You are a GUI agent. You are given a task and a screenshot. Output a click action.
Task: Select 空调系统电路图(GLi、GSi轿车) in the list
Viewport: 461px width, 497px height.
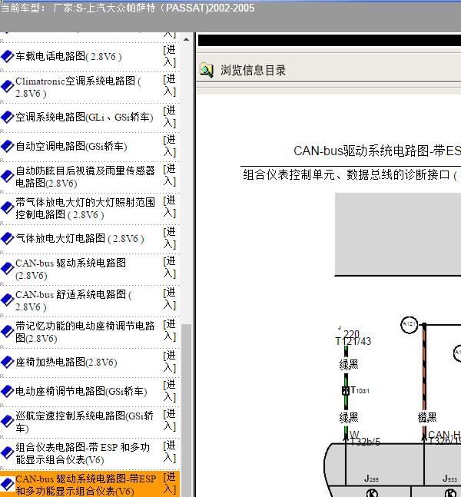(85, 118)
